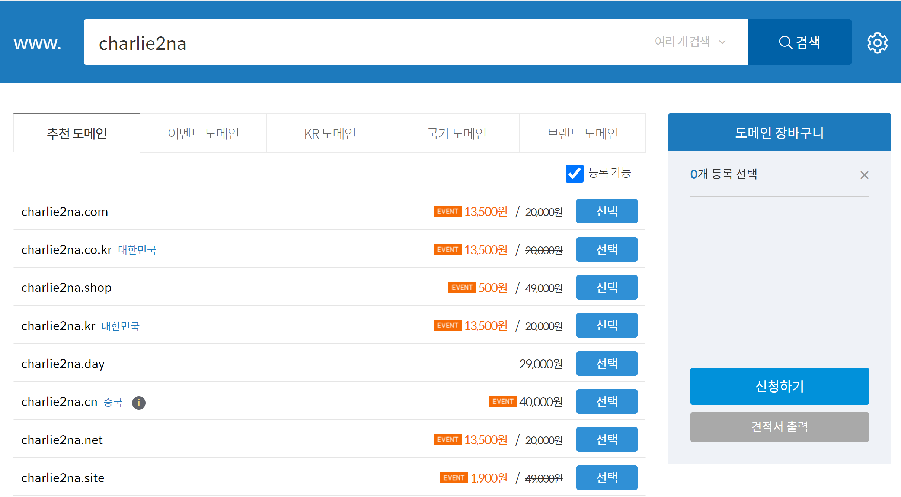This screenshot has height=497, width=901.
Task: Uncheck the 등록 가능 checkbox
Action: (x=574, y=173)
